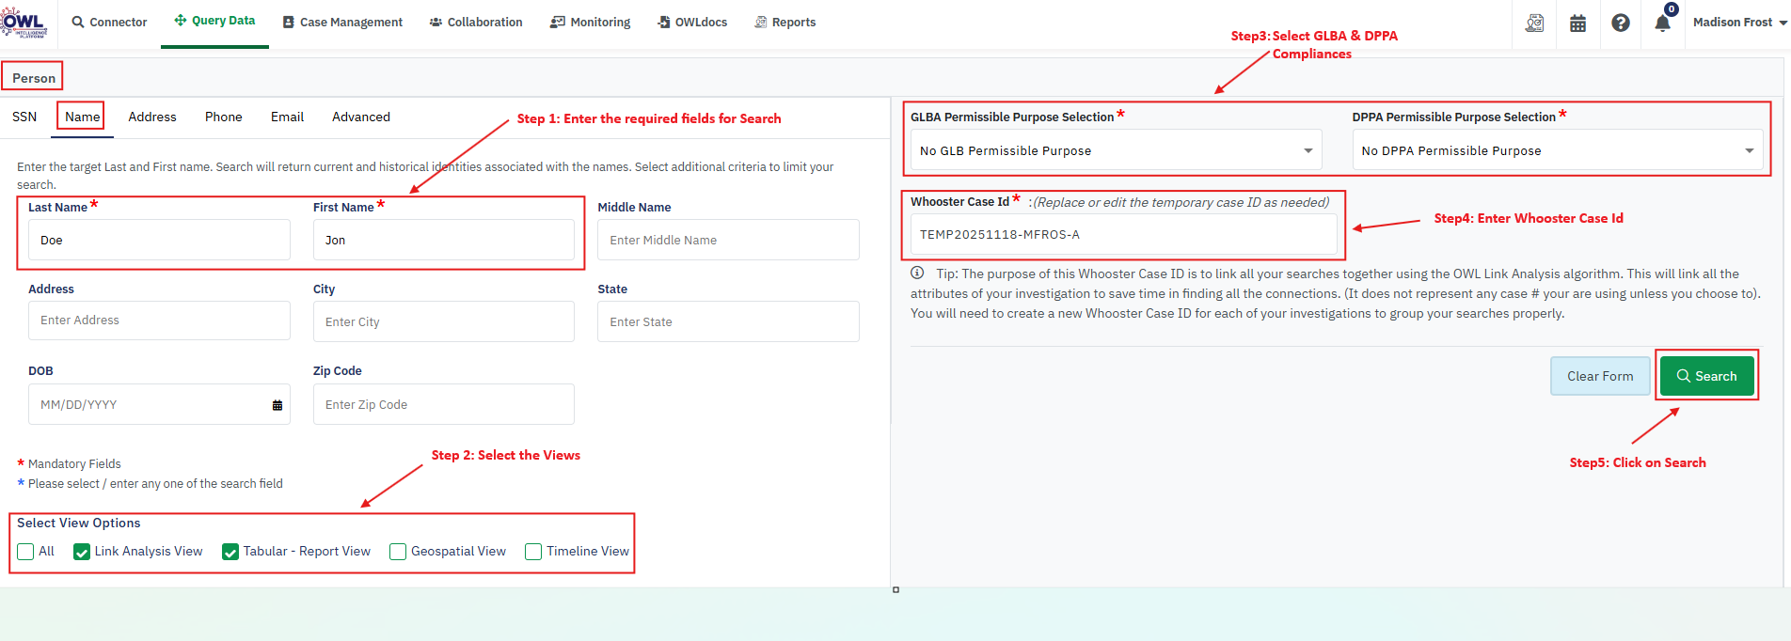The width and height of the screenshot is (1791, 641).
Task: Open the notifications bell
Action: pos(1662,23)
